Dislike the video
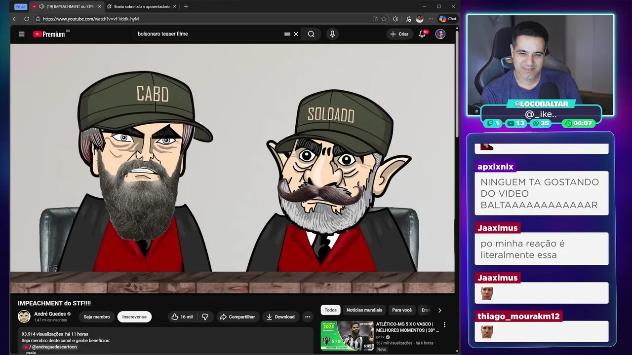The height and width of the screenshot is (355, 632). [205, 317]
